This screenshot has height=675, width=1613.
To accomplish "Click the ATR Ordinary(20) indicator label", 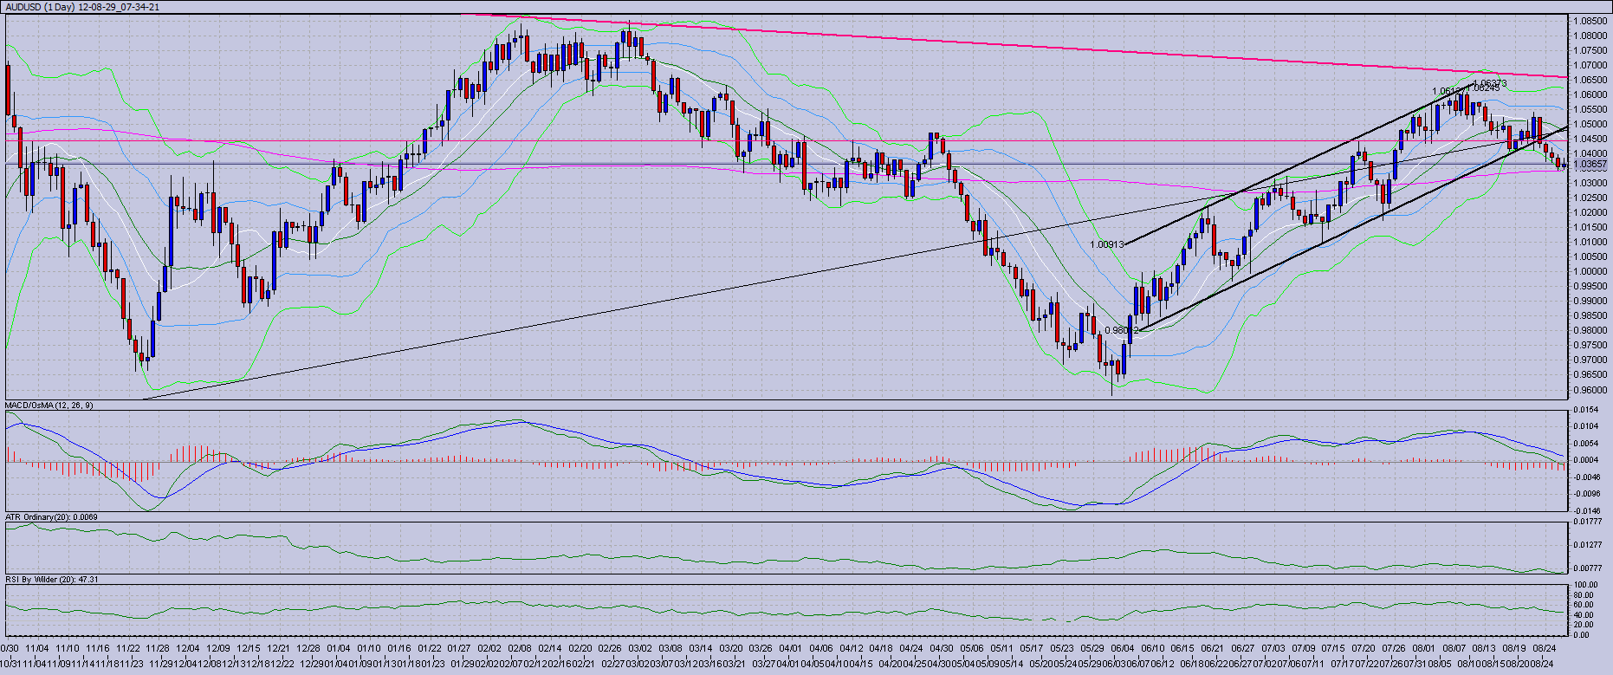I will click(51, 517).
